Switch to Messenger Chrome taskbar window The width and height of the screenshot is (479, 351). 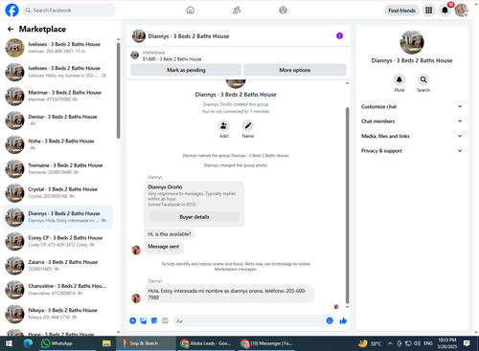[x=265, y=343]
